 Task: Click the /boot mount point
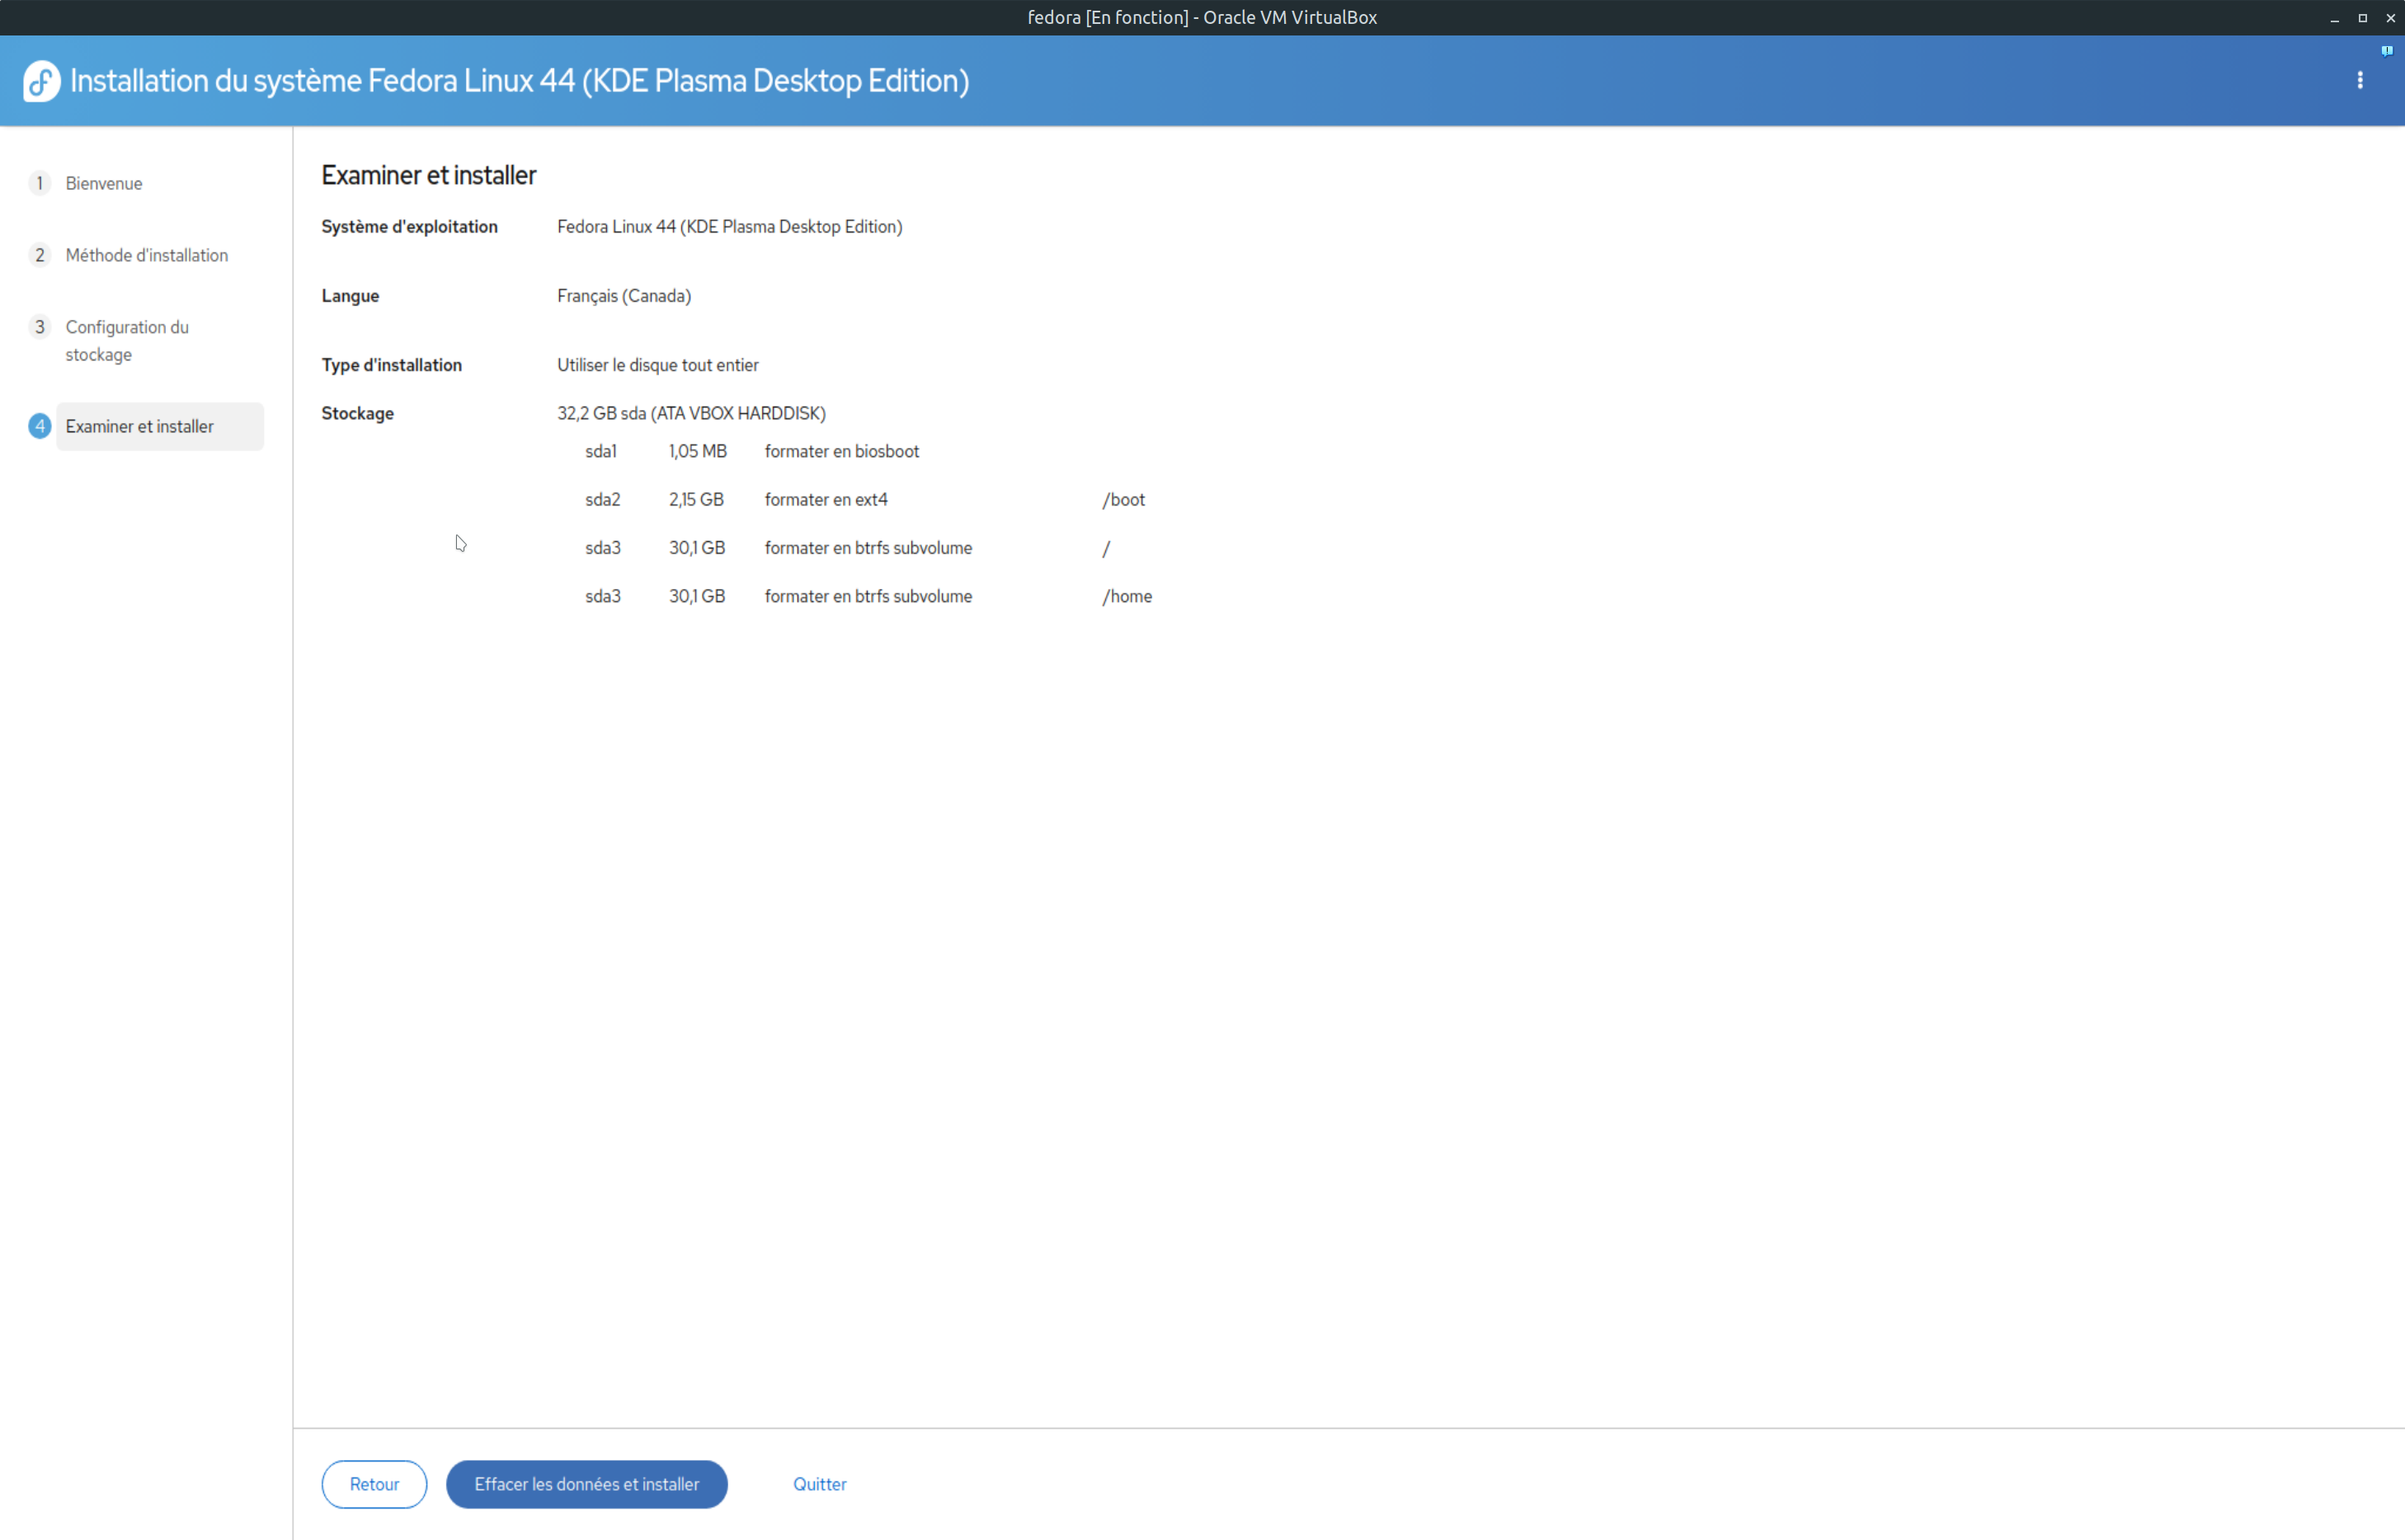tap(1123, 500)
